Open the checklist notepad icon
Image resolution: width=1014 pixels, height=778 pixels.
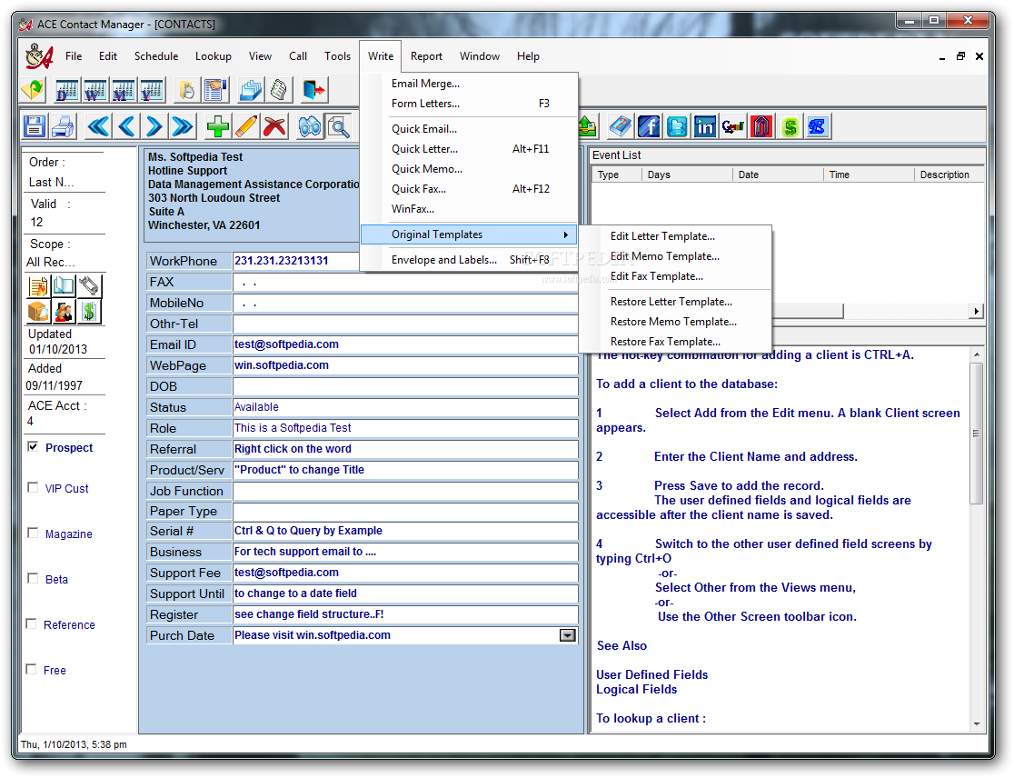[x=279, y=90]
